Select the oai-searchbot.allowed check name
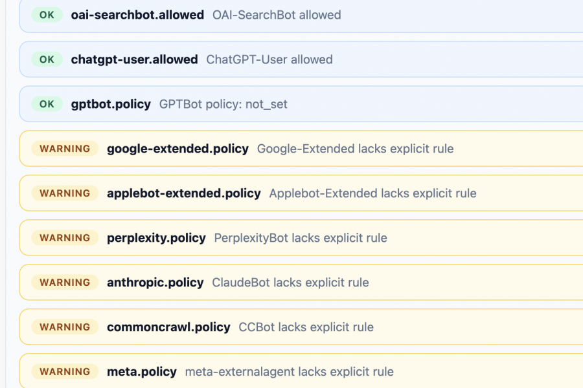Viewport: 583px width, 388px height. (x=137, y=15)
